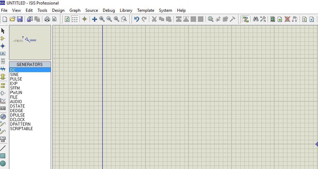This screenshot has width=318, height=169.
Task: Cut selection to clipboard
Action: click(154, 19)
